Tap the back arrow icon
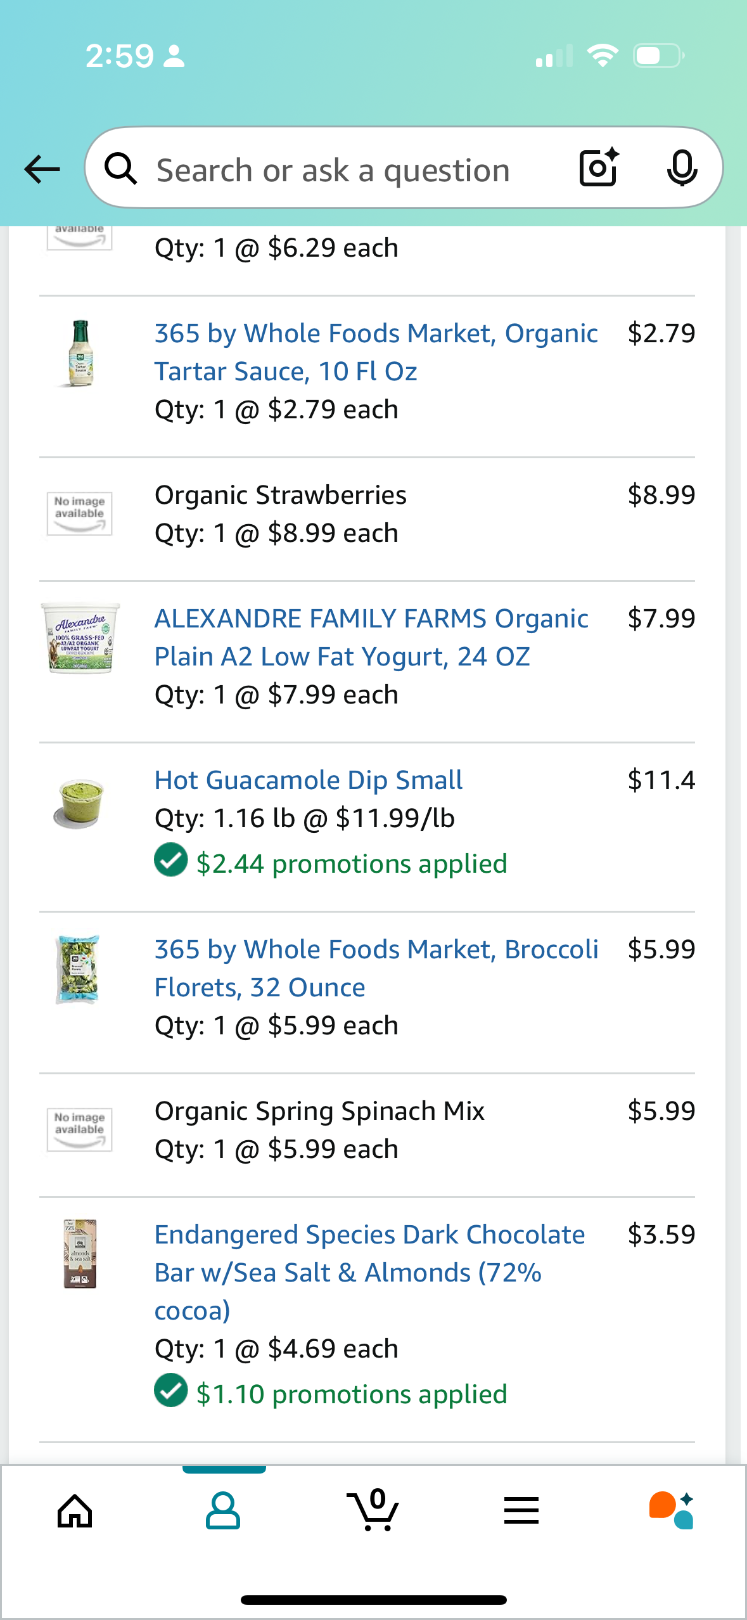747x1620 pixels. [x=42, y=169]
